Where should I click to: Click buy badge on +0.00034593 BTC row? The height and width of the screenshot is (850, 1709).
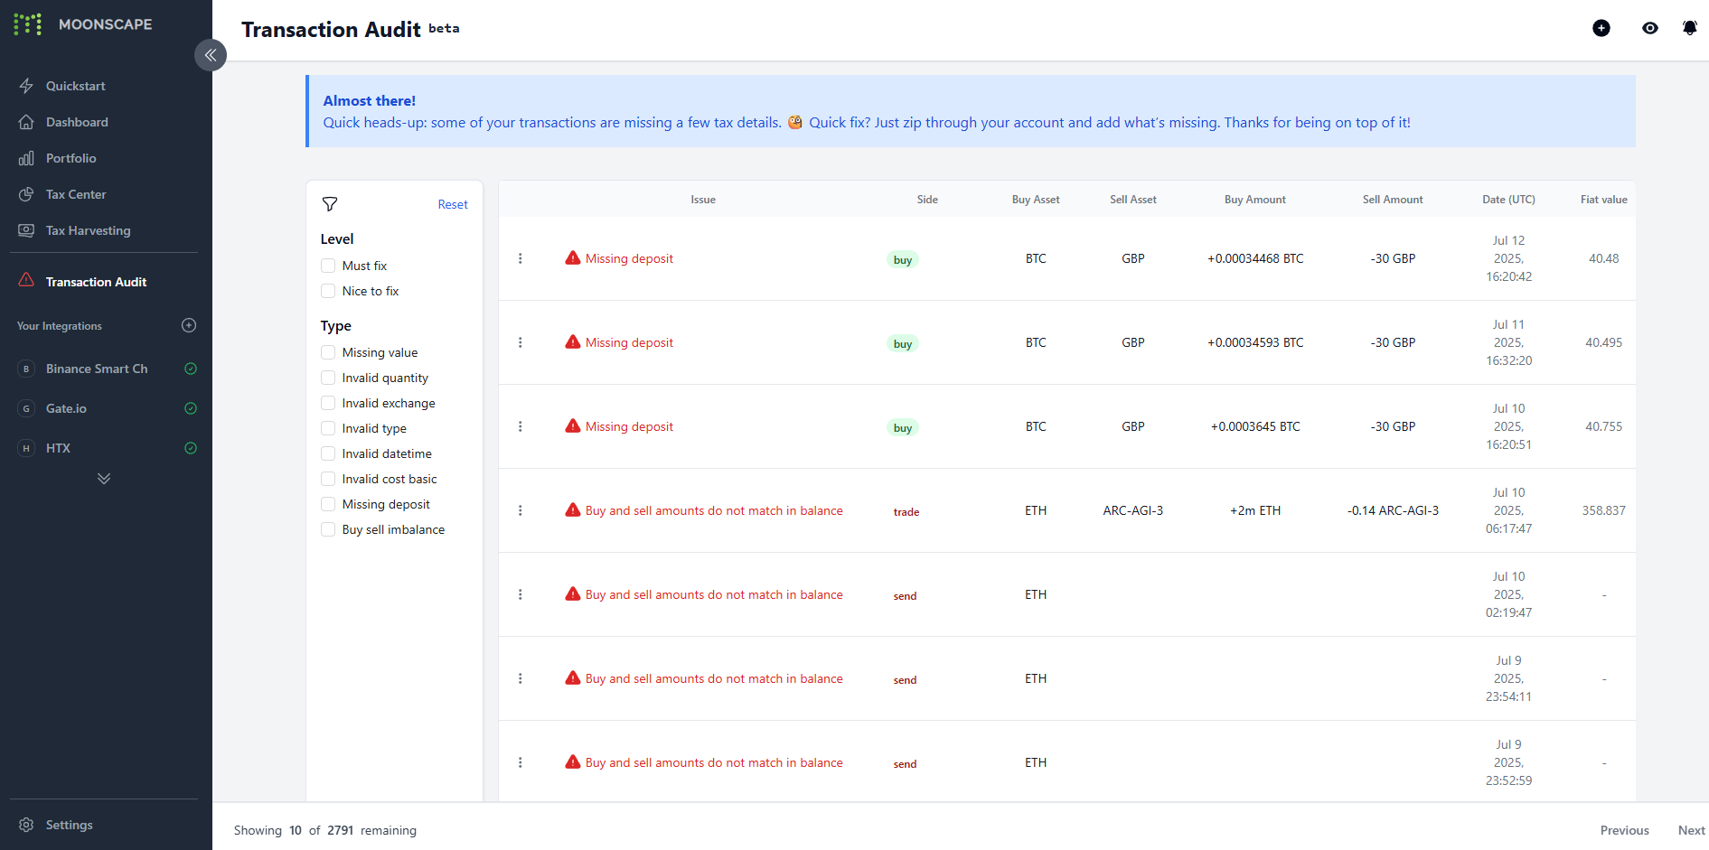[903, 344]
